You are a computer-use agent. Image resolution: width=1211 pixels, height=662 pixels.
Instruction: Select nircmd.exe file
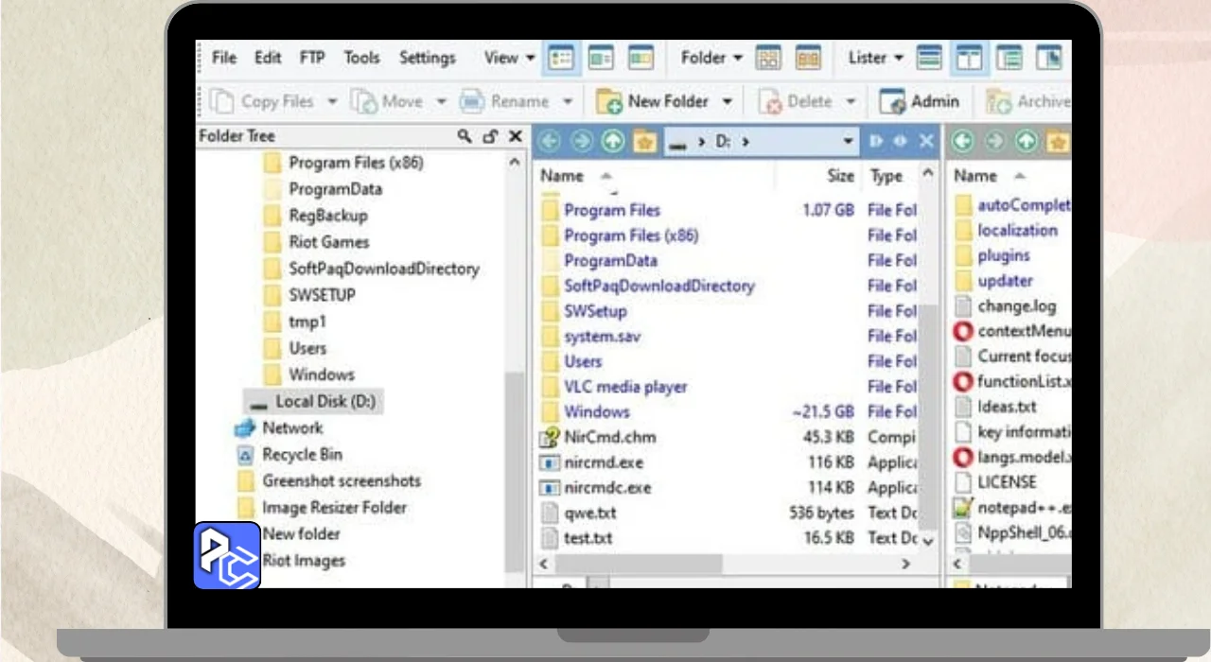(x=591, y=462)
